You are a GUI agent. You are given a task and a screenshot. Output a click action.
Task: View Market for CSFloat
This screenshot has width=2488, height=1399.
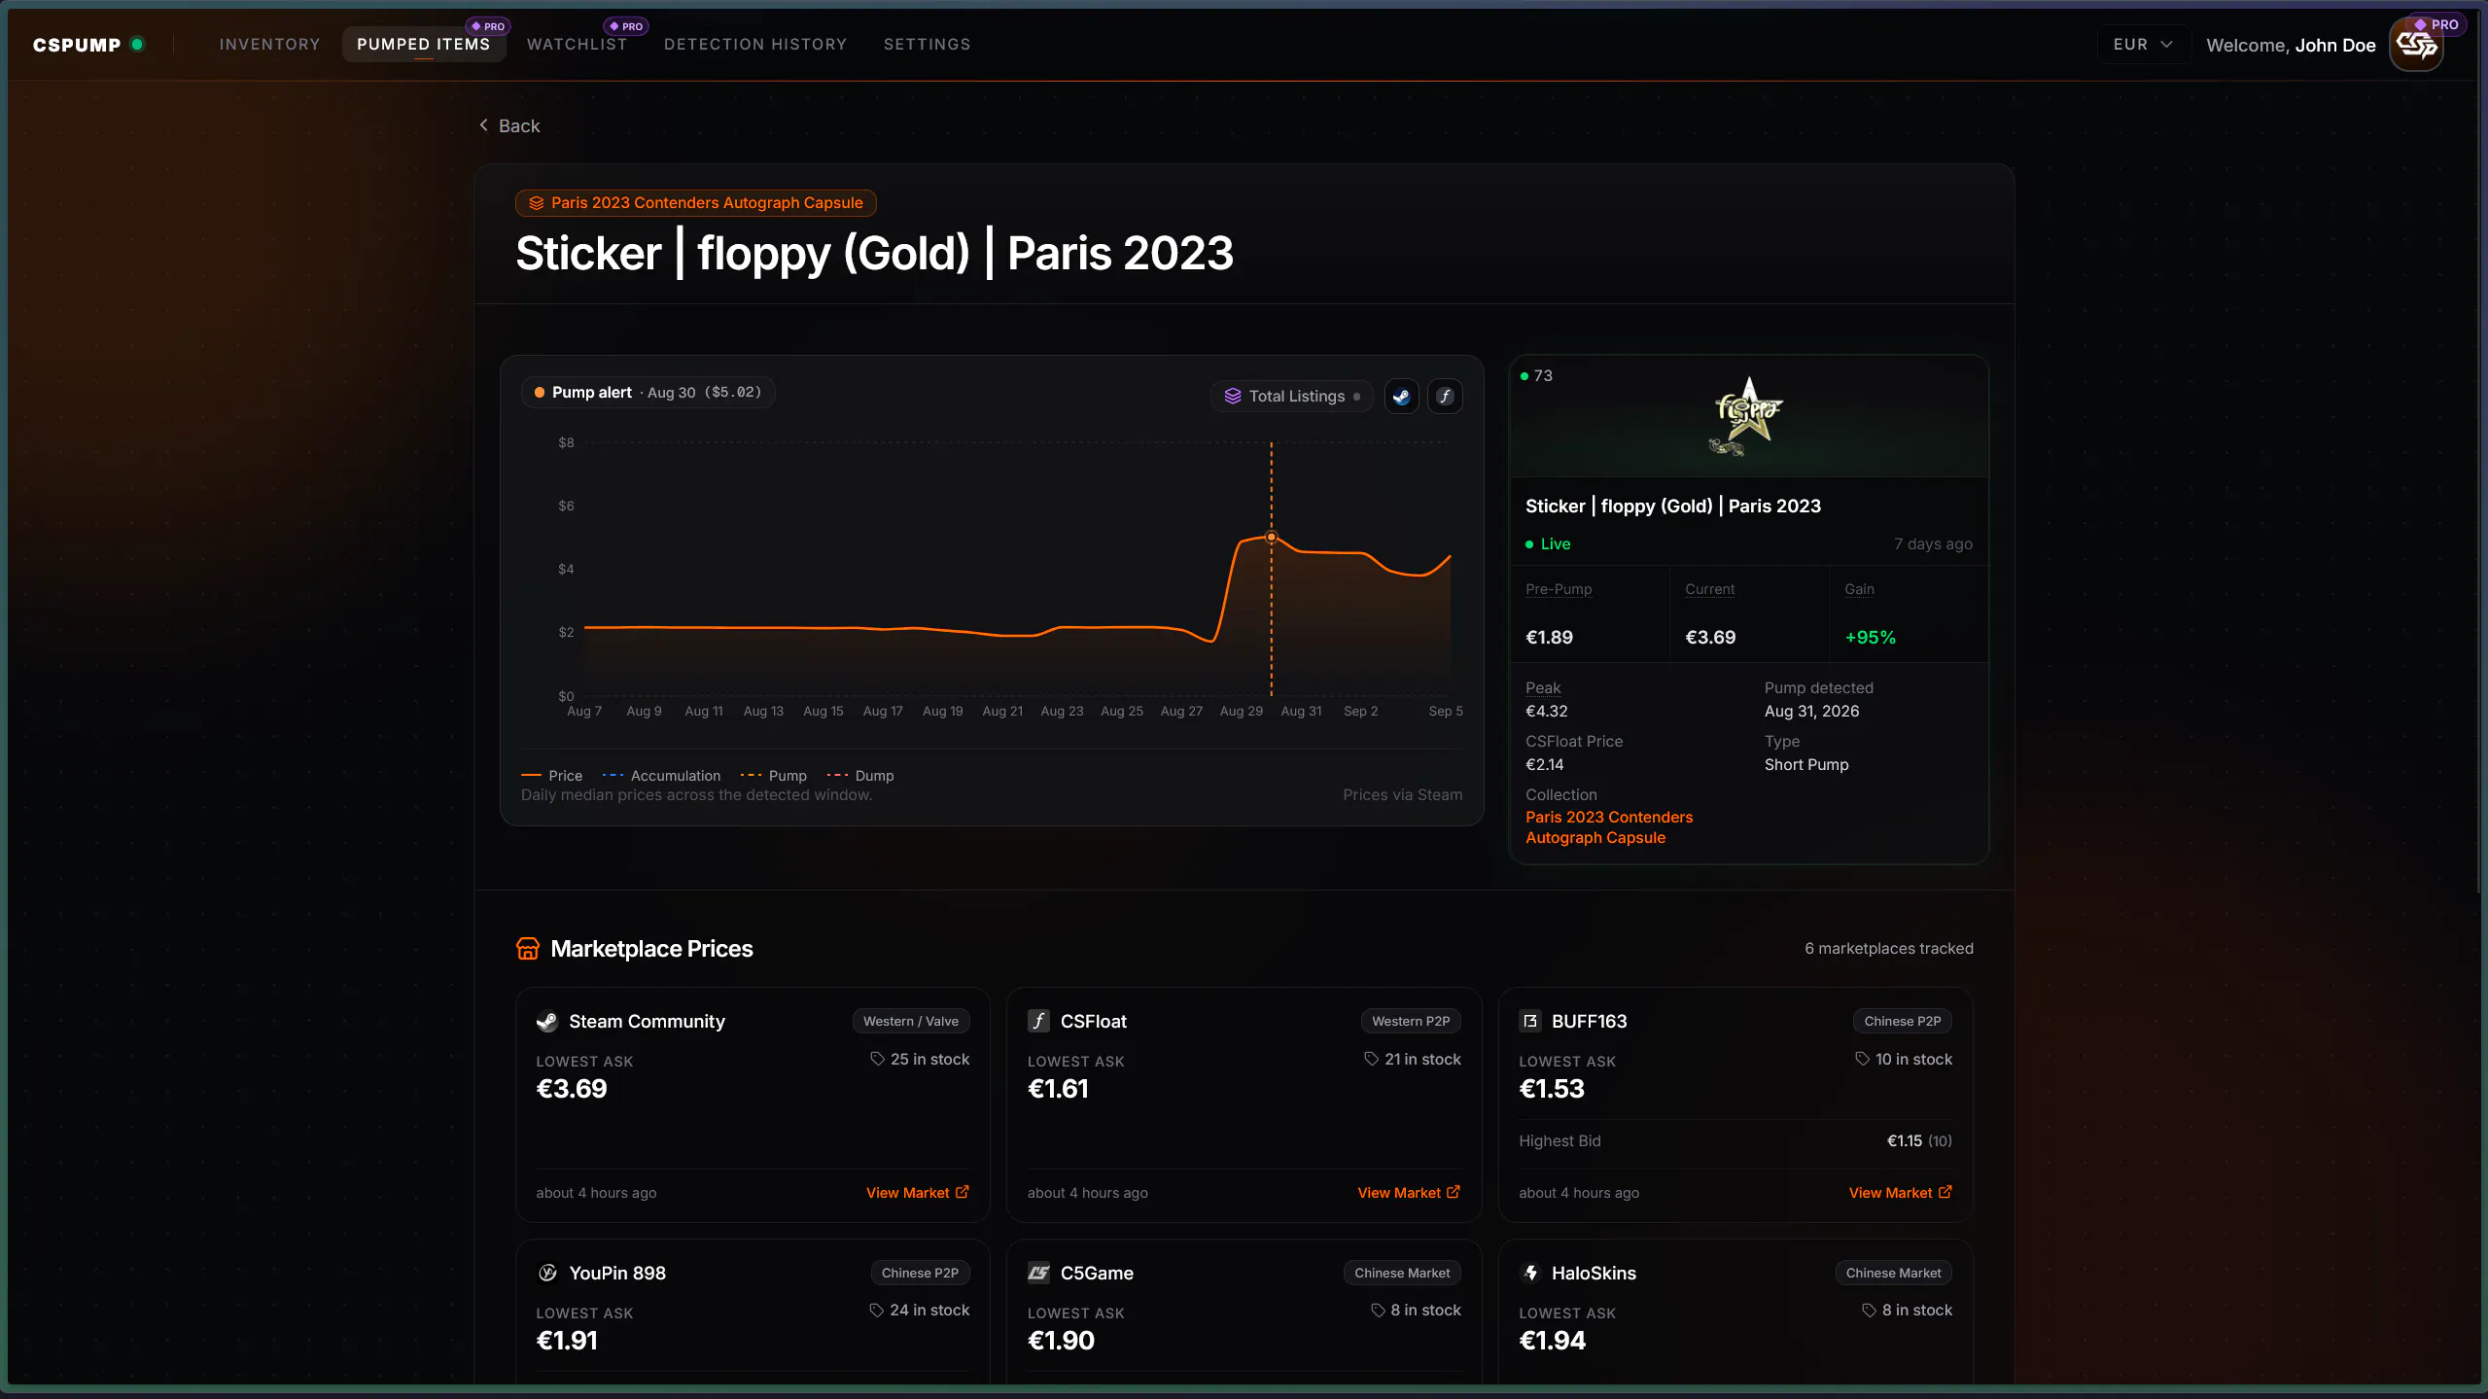coord(1409,1193)
